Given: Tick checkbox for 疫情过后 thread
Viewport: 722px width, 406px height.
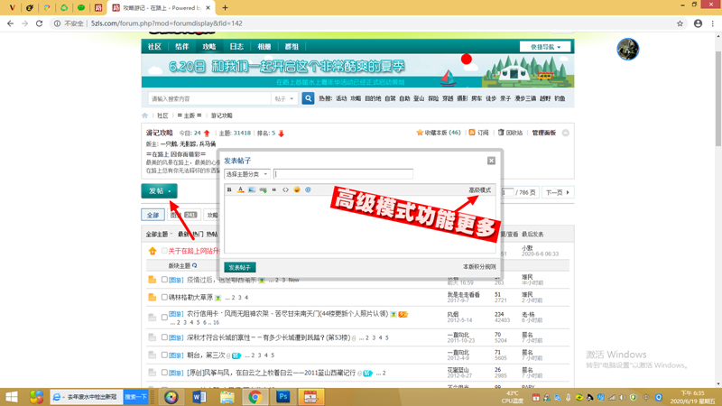Looking at the screenshot, I should pos(164,280).
